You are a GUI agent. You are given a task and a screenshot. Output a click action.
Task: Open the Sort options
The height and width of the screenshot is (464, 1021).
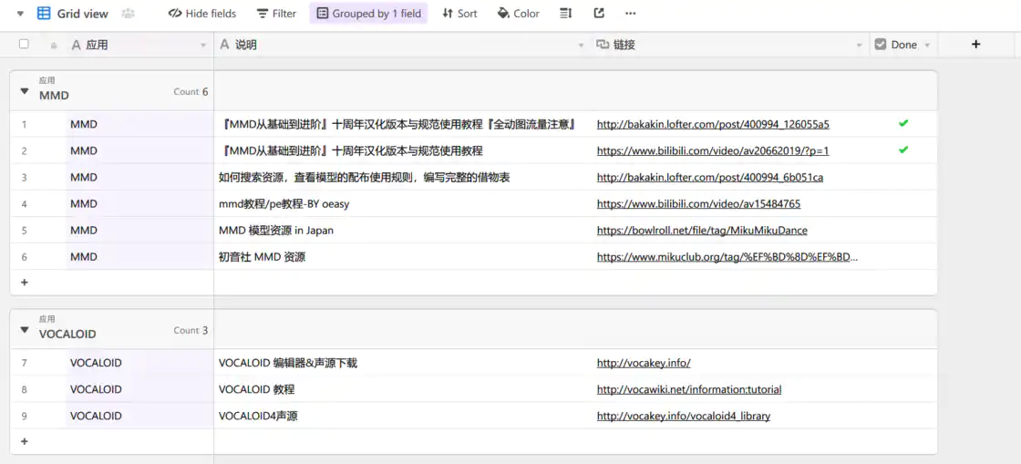click(459, 13)
